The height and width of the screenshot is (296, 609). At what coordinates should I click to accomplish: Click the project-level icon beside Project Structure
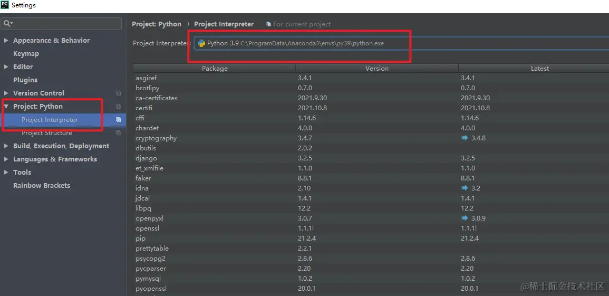119,133
